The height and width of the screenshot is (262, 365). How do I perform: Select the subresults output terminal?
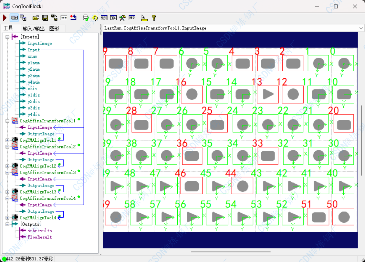click(40, 231)
